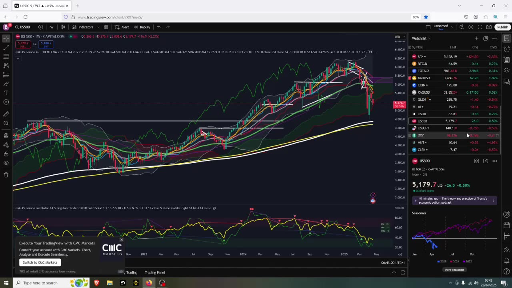Image resolution: width=512 pixels, height=288 pixels.
Task: Toggle stay in drawing mode
Action: pyautogui.click(x=6, y=144)
